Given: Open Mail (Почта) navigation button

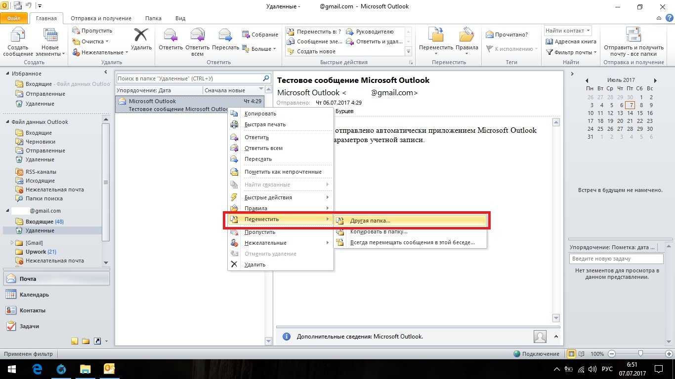Looking at the screenshot, I should coord(56,279).
